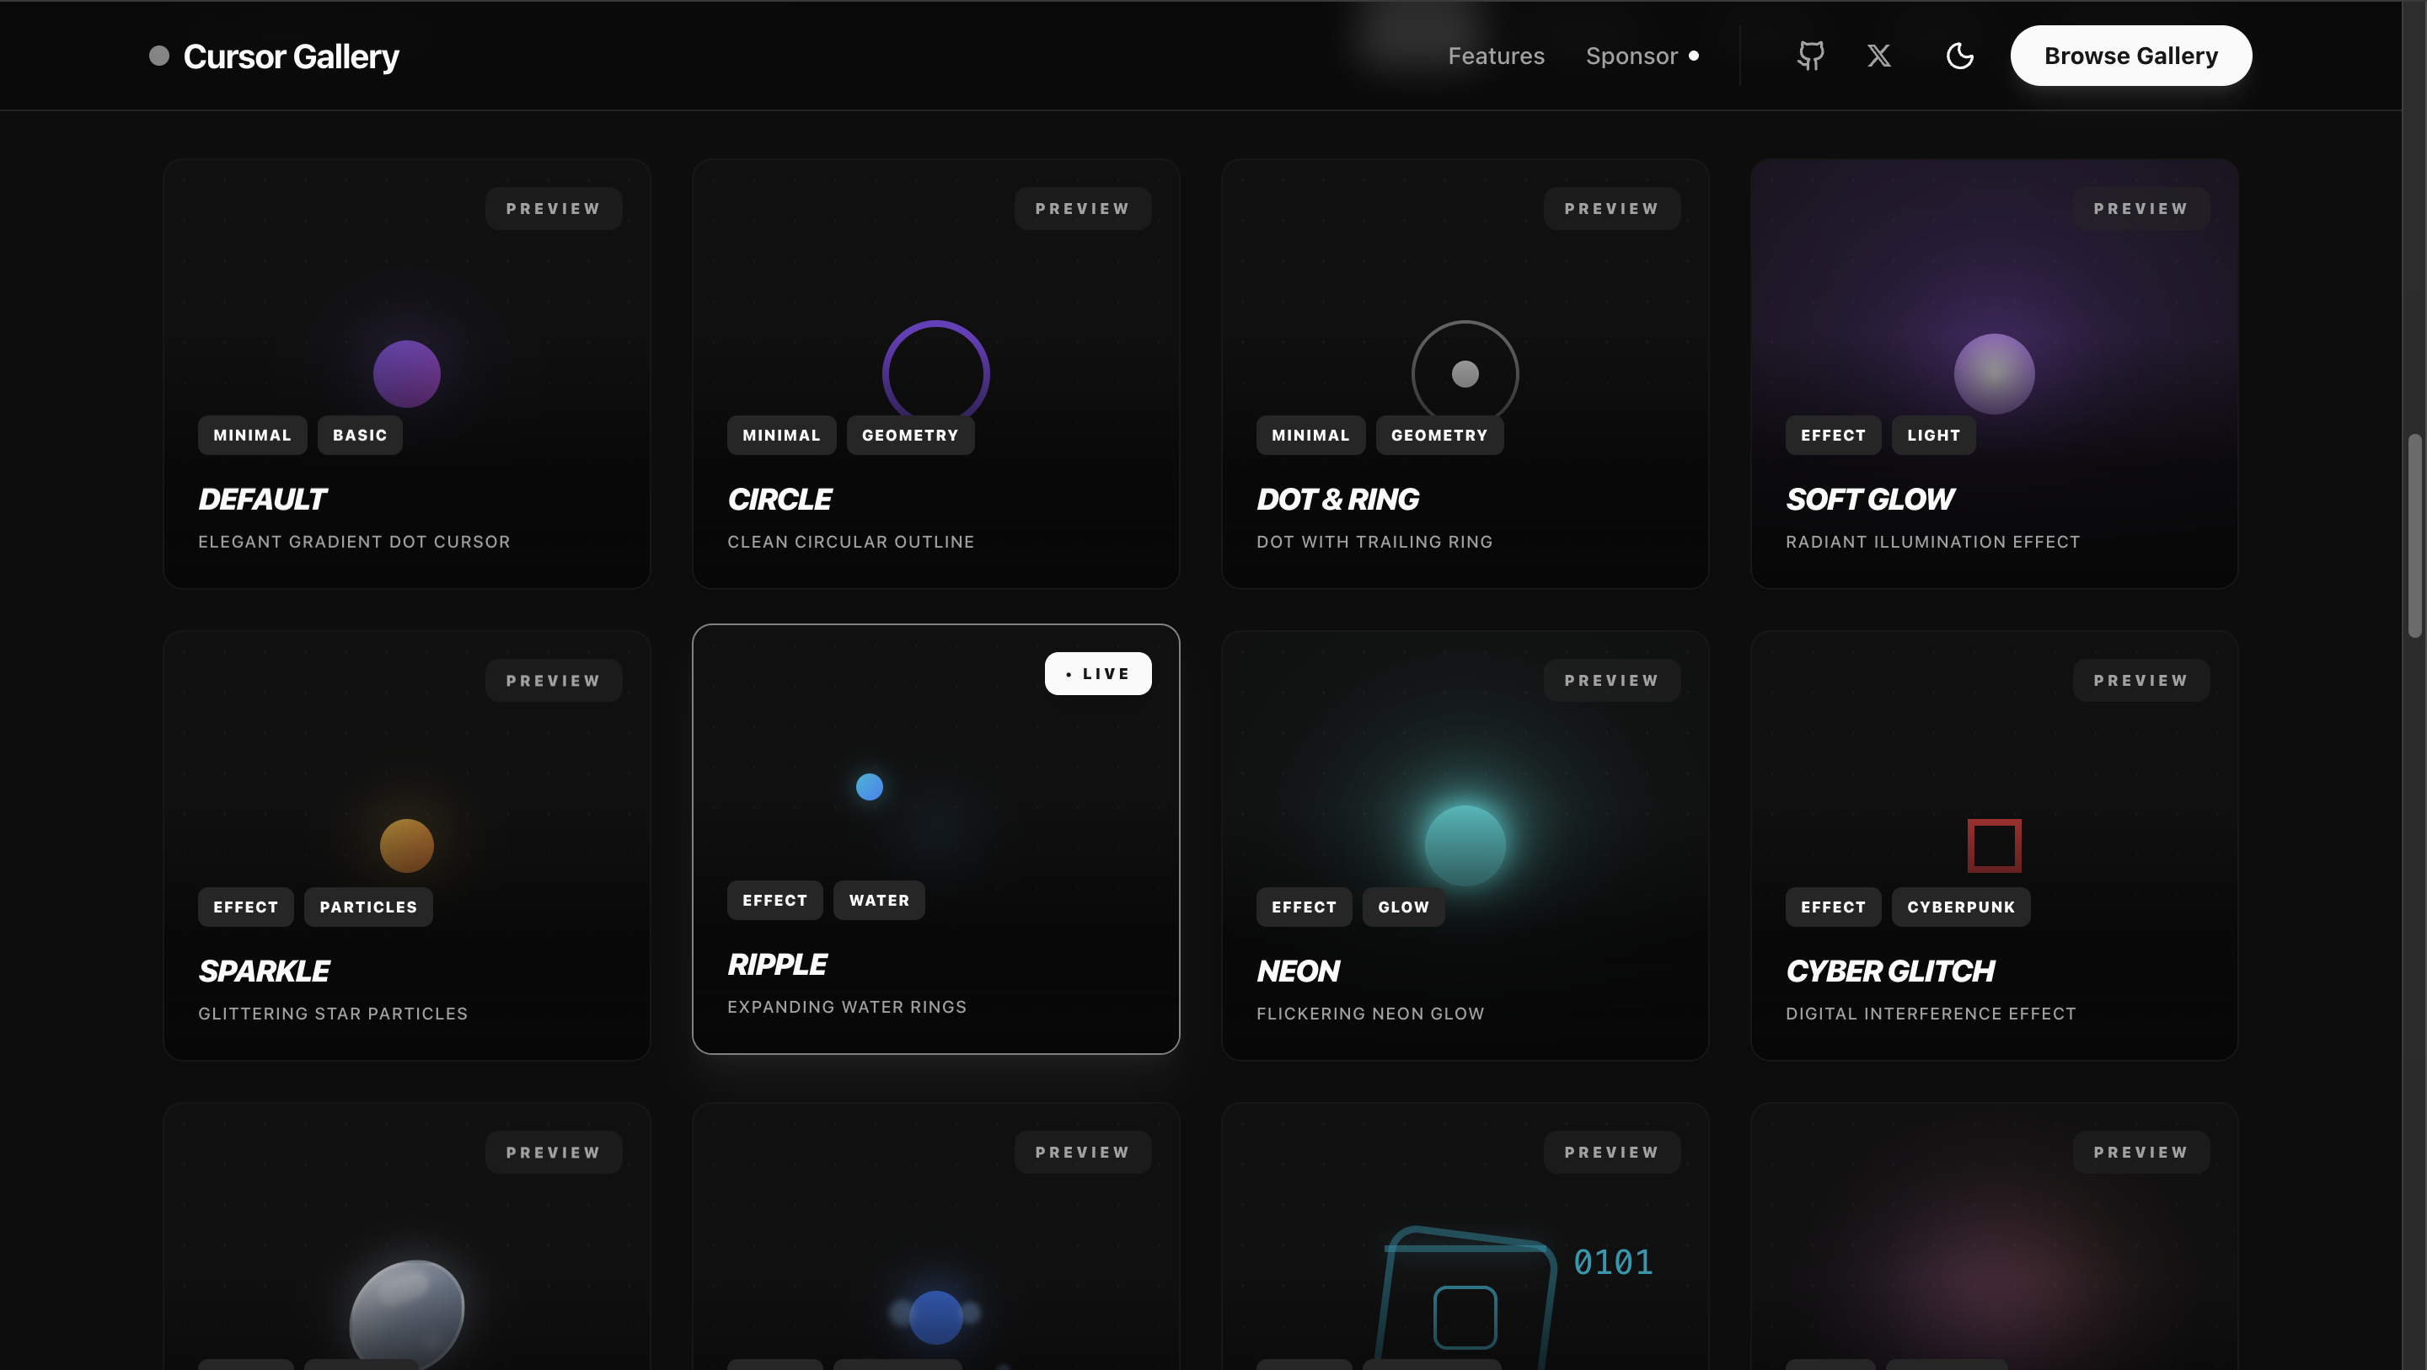Viewport: 2427px width, 1370px height.
Task: Select the Dot & Ring cursor preview
Action: (x=1465, y=372)
